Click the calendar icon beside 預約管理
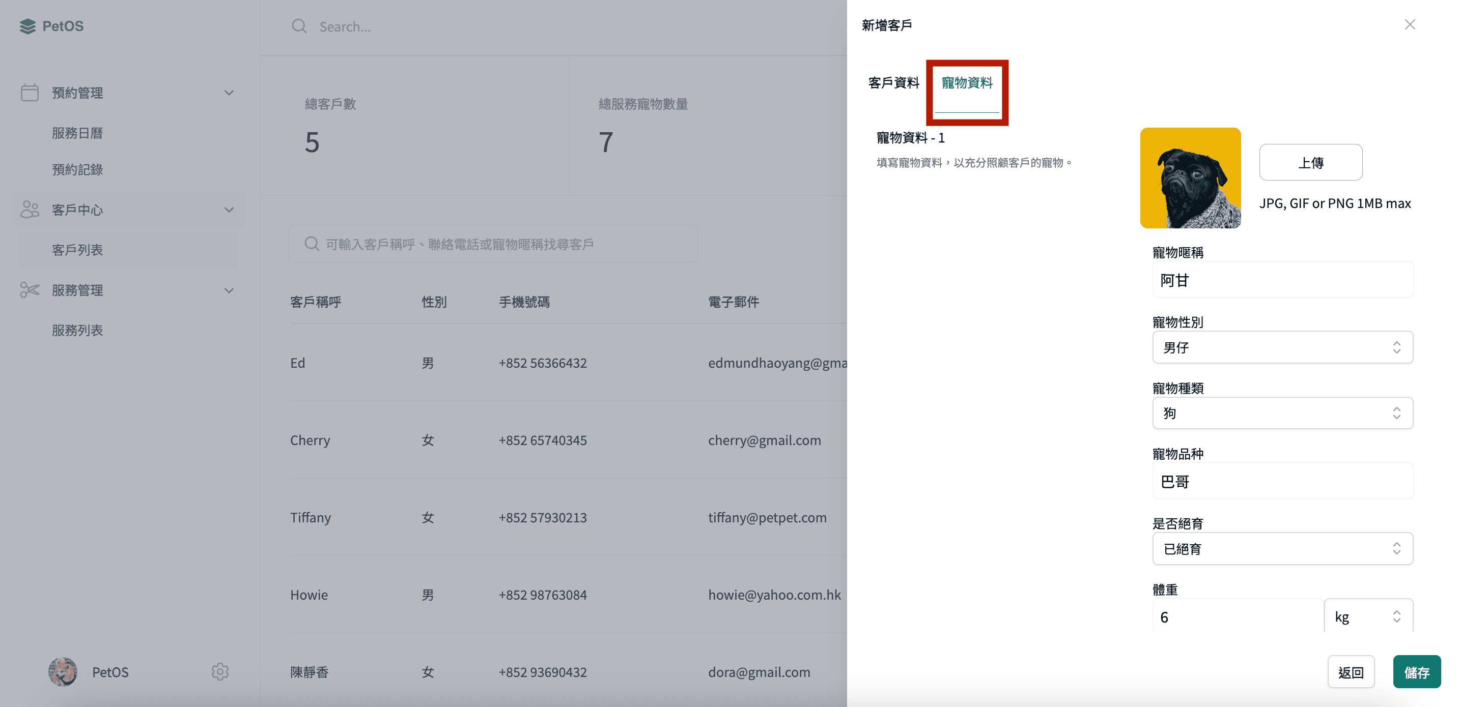1459x707 pixels. 30,92
